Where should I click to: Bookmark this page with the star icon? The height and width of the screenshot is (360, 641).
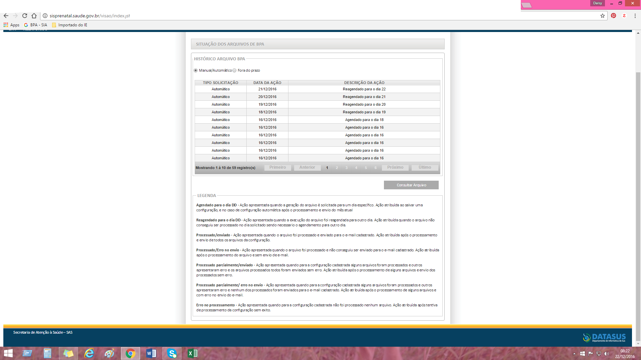[603, 16]
